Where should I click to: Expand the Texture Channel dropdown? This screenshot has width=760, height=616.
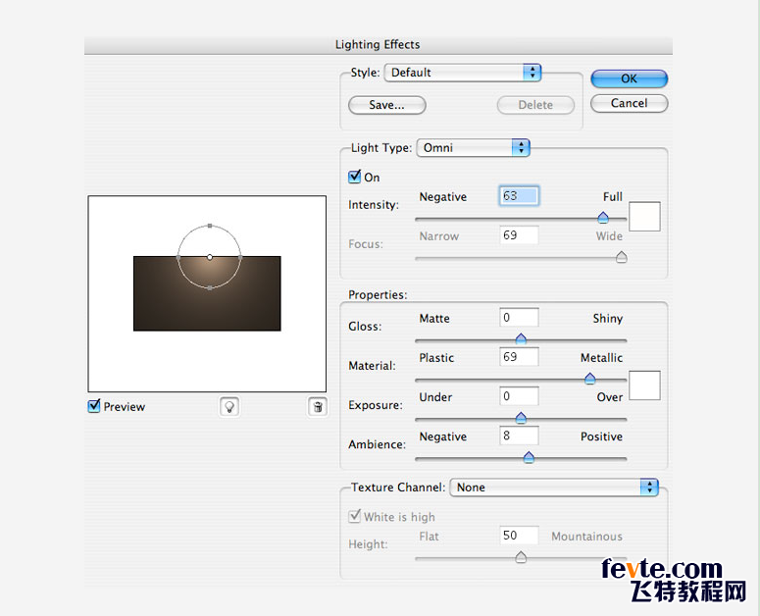554,488
